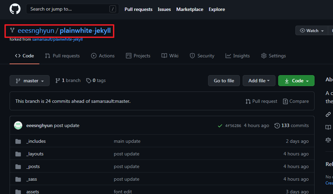Open Explore in top navigation
Image resolution: width=333 pixels, height=194 pixels.
217,9
